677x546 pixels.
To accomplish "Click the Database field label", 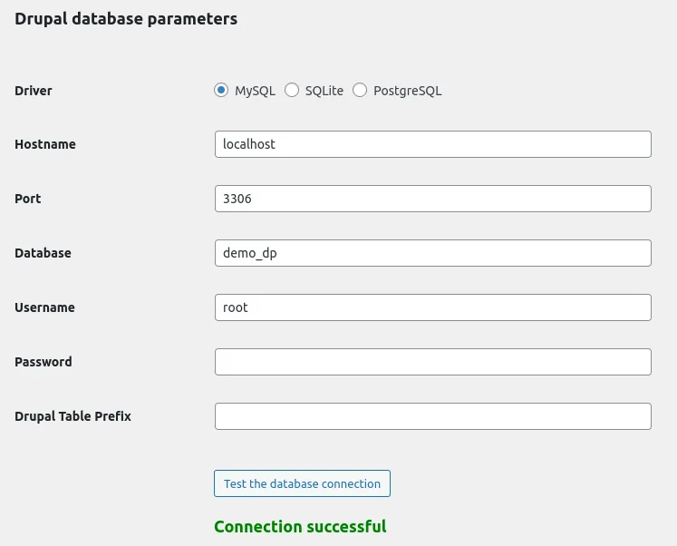I will pyautogui.click(x=43, y=253).
